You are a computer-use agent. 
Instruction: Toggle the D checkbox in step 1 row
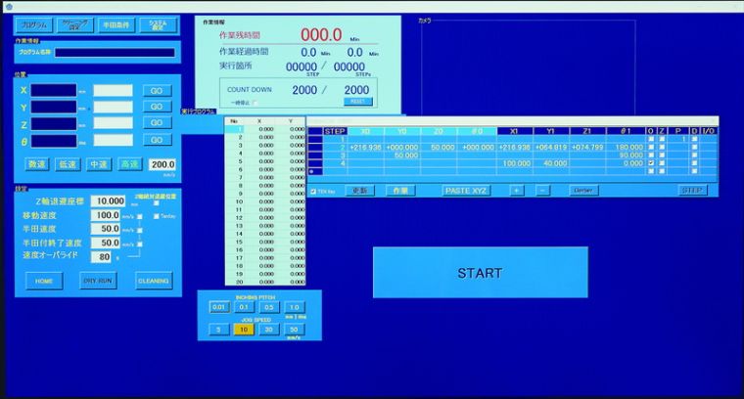coord(695,139)
